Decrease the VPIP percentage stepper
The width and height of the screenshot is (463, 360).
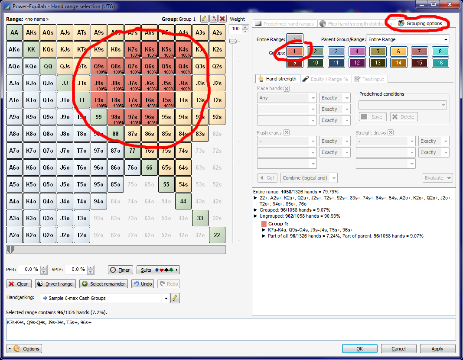[91, 272]
